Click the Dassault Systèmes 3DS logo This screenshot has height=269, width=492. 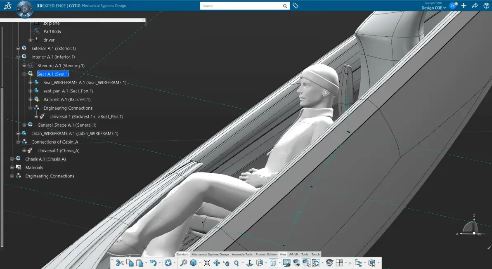[x=7, y=6]
